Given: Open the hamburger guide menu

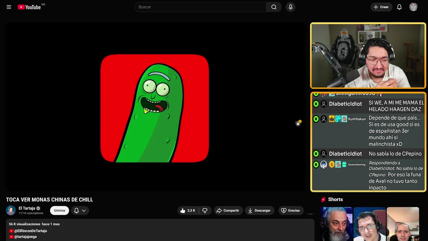Looking at the screenshot, I should tap(9, 7).
